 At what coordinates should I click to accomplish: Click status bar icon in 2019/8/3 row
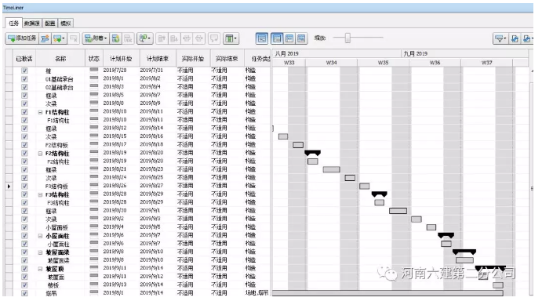(x=93, y=87)
